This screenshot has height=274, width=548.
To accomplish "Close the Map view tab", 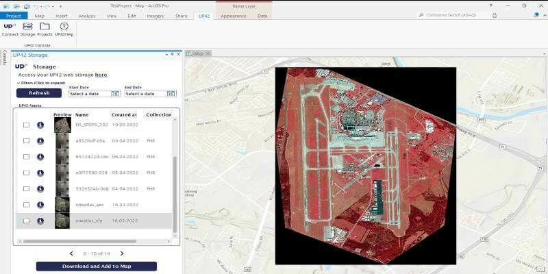I will click(x=208, y=53).
